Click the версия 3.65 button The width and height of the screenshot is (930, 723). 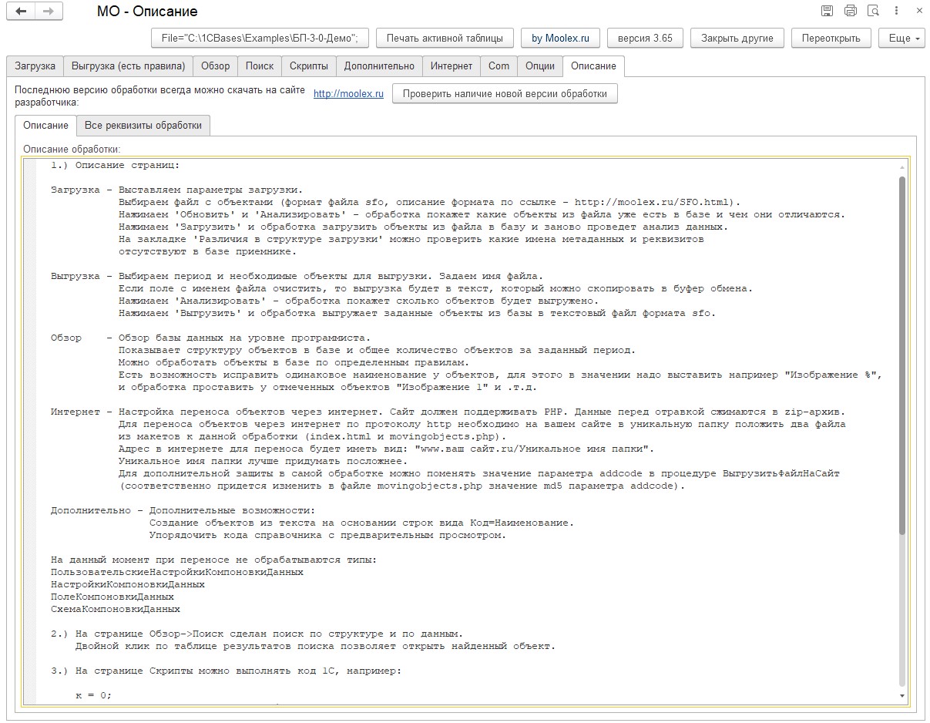click(645, 38)
